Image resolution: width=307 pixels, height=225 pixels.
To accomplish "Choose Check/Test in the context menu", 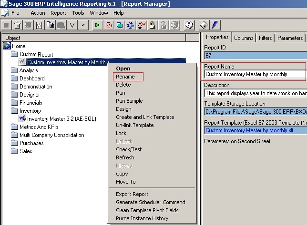I will pyautogui.click(x=129, y=149).
